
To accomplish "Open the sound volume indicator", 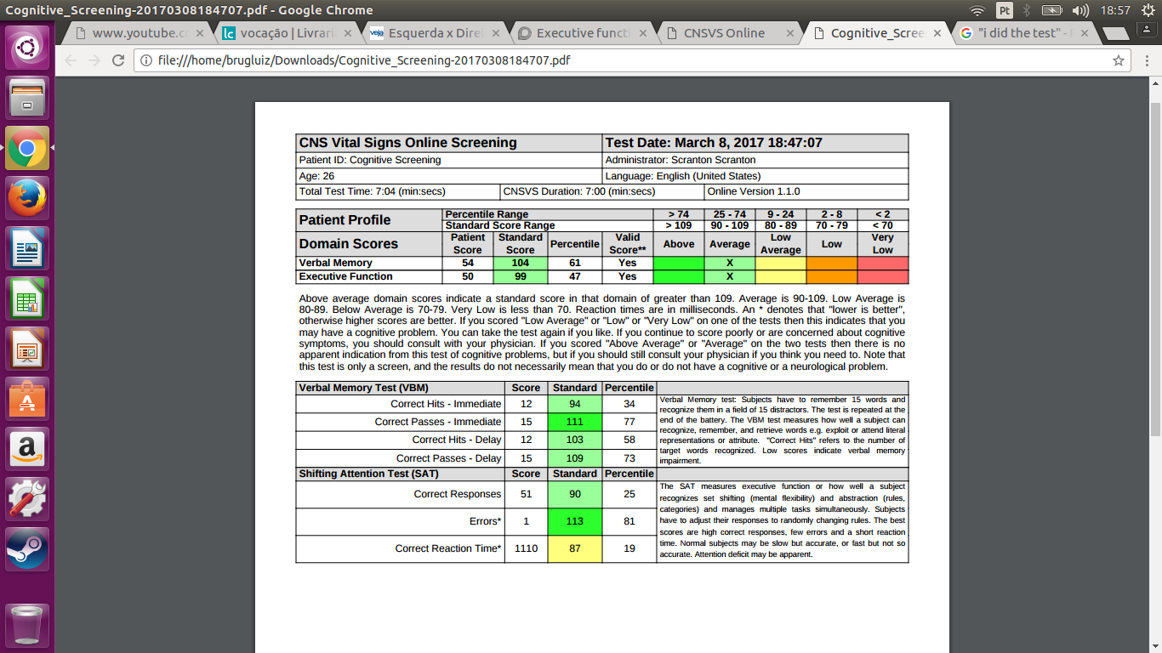I will (x=1081, y=10).
